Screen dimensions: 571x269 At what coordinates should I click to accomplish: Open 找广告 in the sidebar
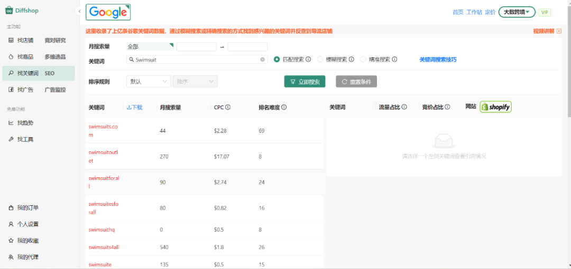tap(25, 90)
